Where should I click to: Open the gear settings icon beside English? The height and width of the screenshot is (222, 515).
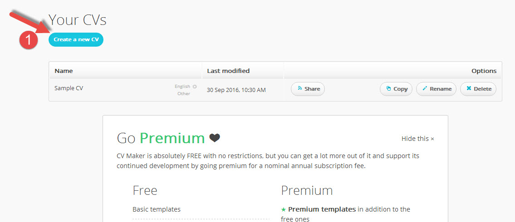195,87
